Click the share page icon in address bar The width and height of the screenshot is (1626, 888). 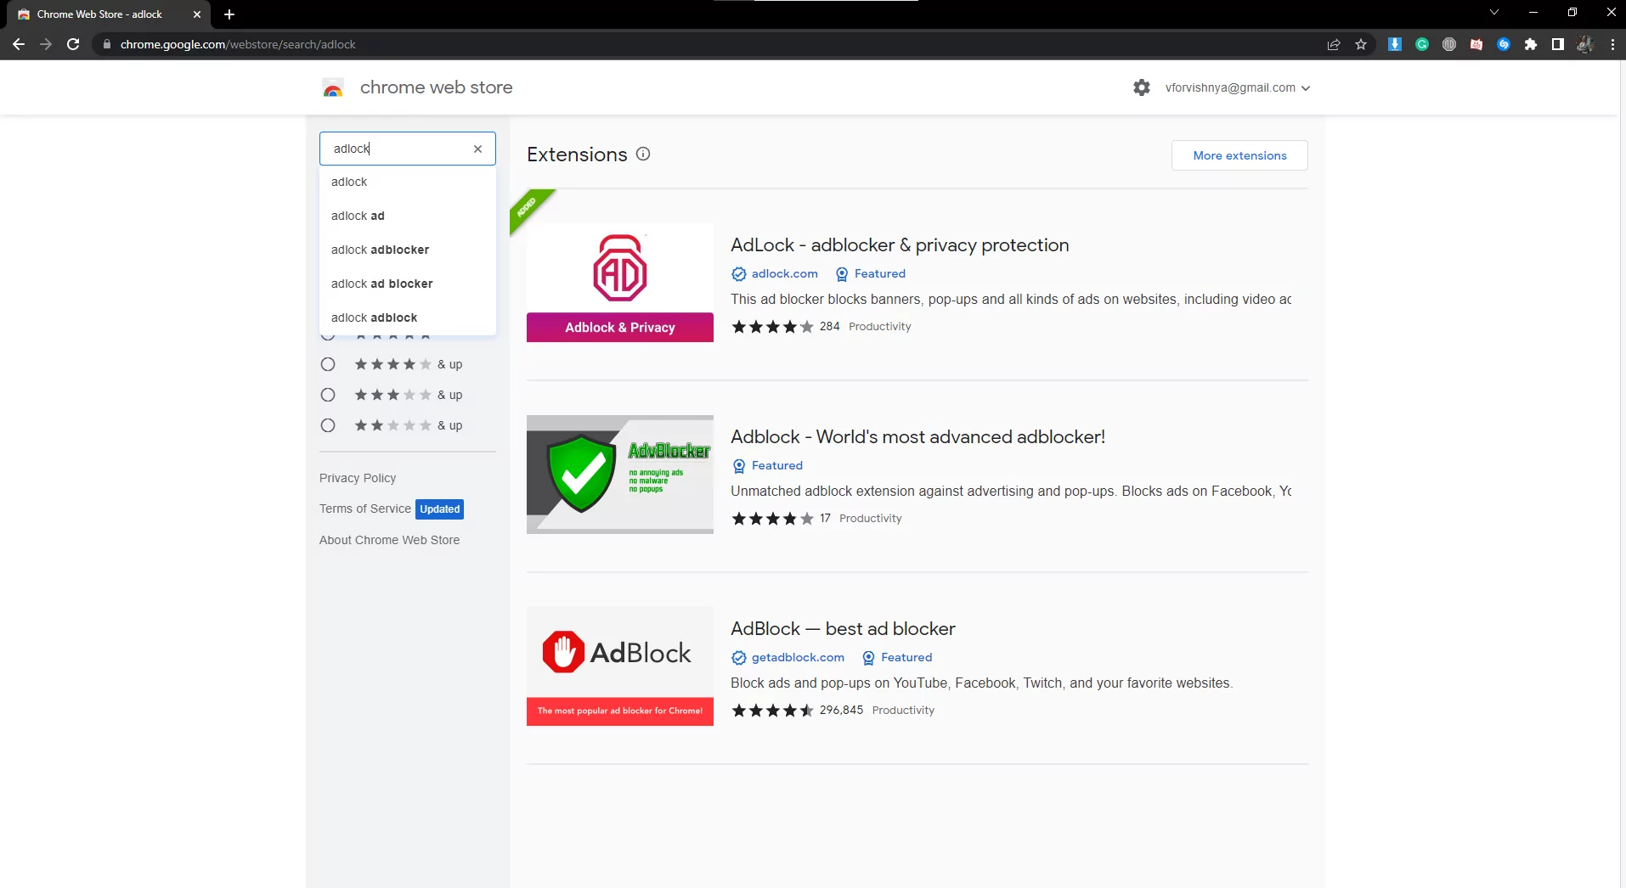point(1334,44)
